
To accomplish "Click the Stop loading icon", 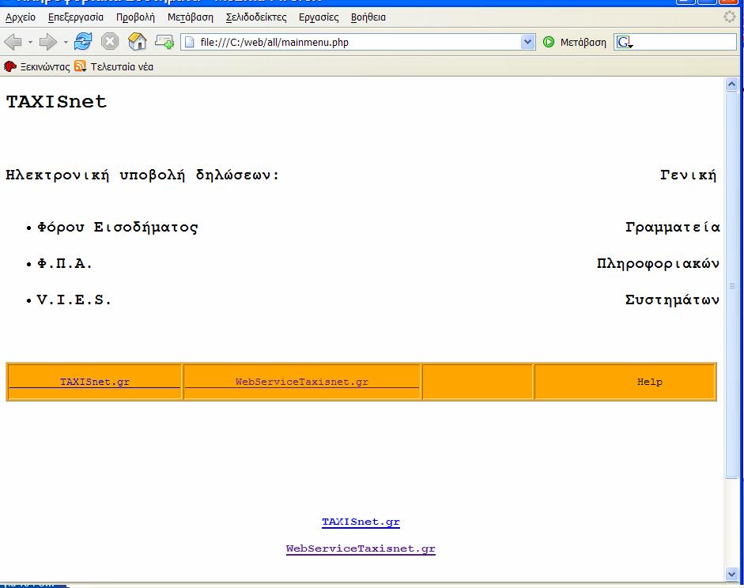I will (x=110, y=42).
